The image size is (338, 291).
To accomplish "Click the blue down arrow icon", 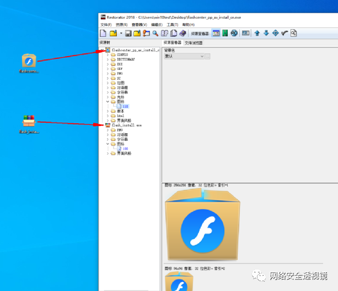I will (266, 34).
